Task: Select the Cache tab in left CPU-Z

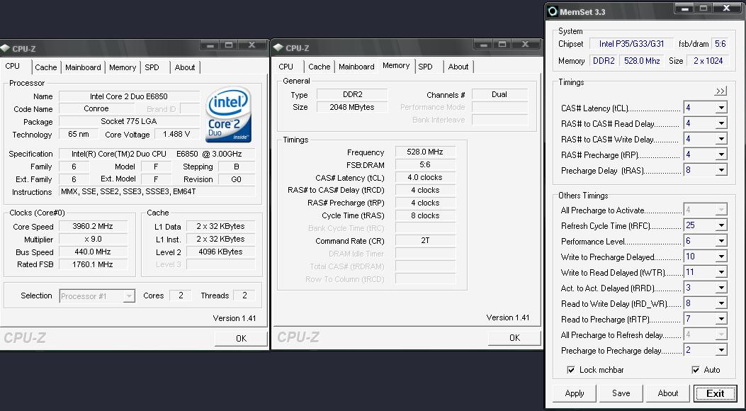Action: click(46, 67)
